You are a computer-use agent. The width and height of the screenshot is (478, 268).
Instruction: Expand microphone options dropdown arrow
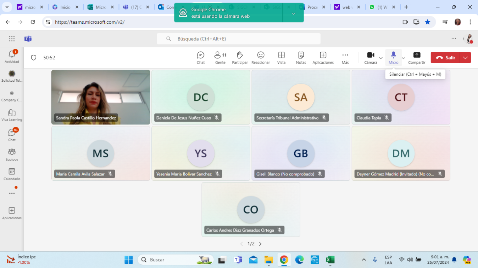tap(404, 58)
